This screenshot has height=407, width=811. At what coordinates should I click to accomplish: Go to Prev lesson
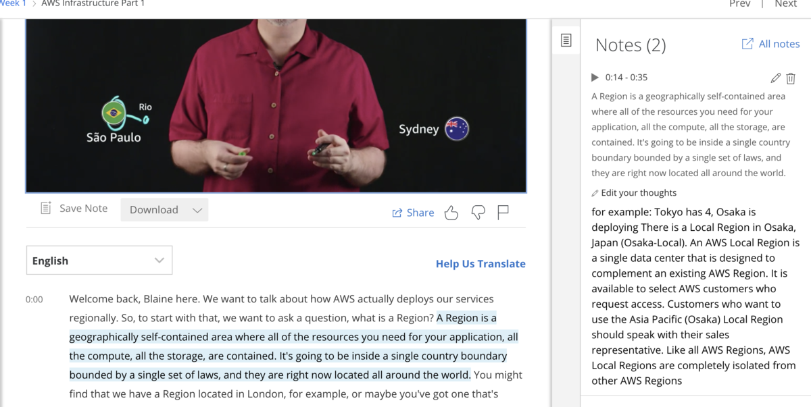tap(740, 4)
